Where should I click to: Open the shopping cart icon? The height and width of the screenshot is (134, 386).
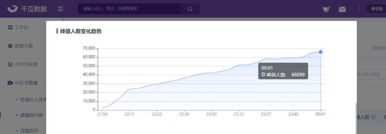pos(326,9)
